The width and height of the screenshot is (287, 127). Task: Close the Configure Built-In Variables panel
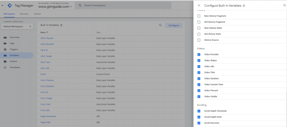click(199, 6)
